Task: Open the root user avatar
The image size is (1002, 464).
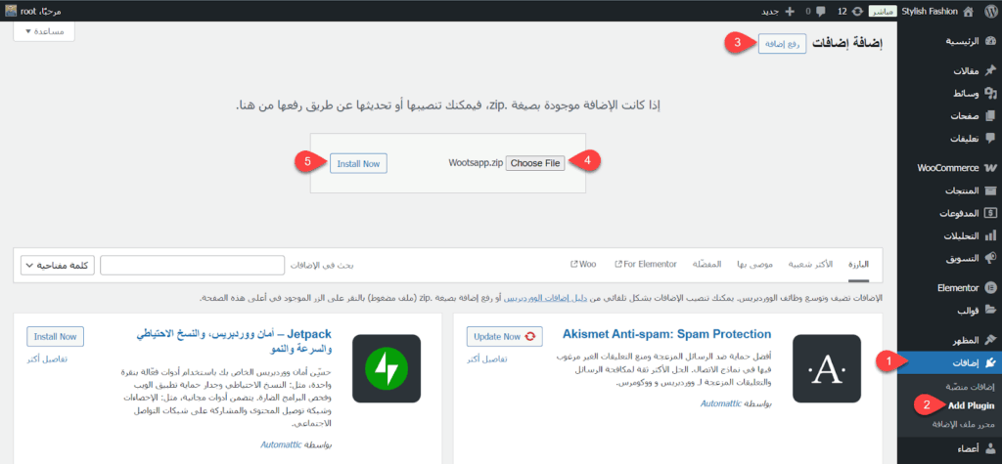Action: pyautogui.click(x=11, y=11)
